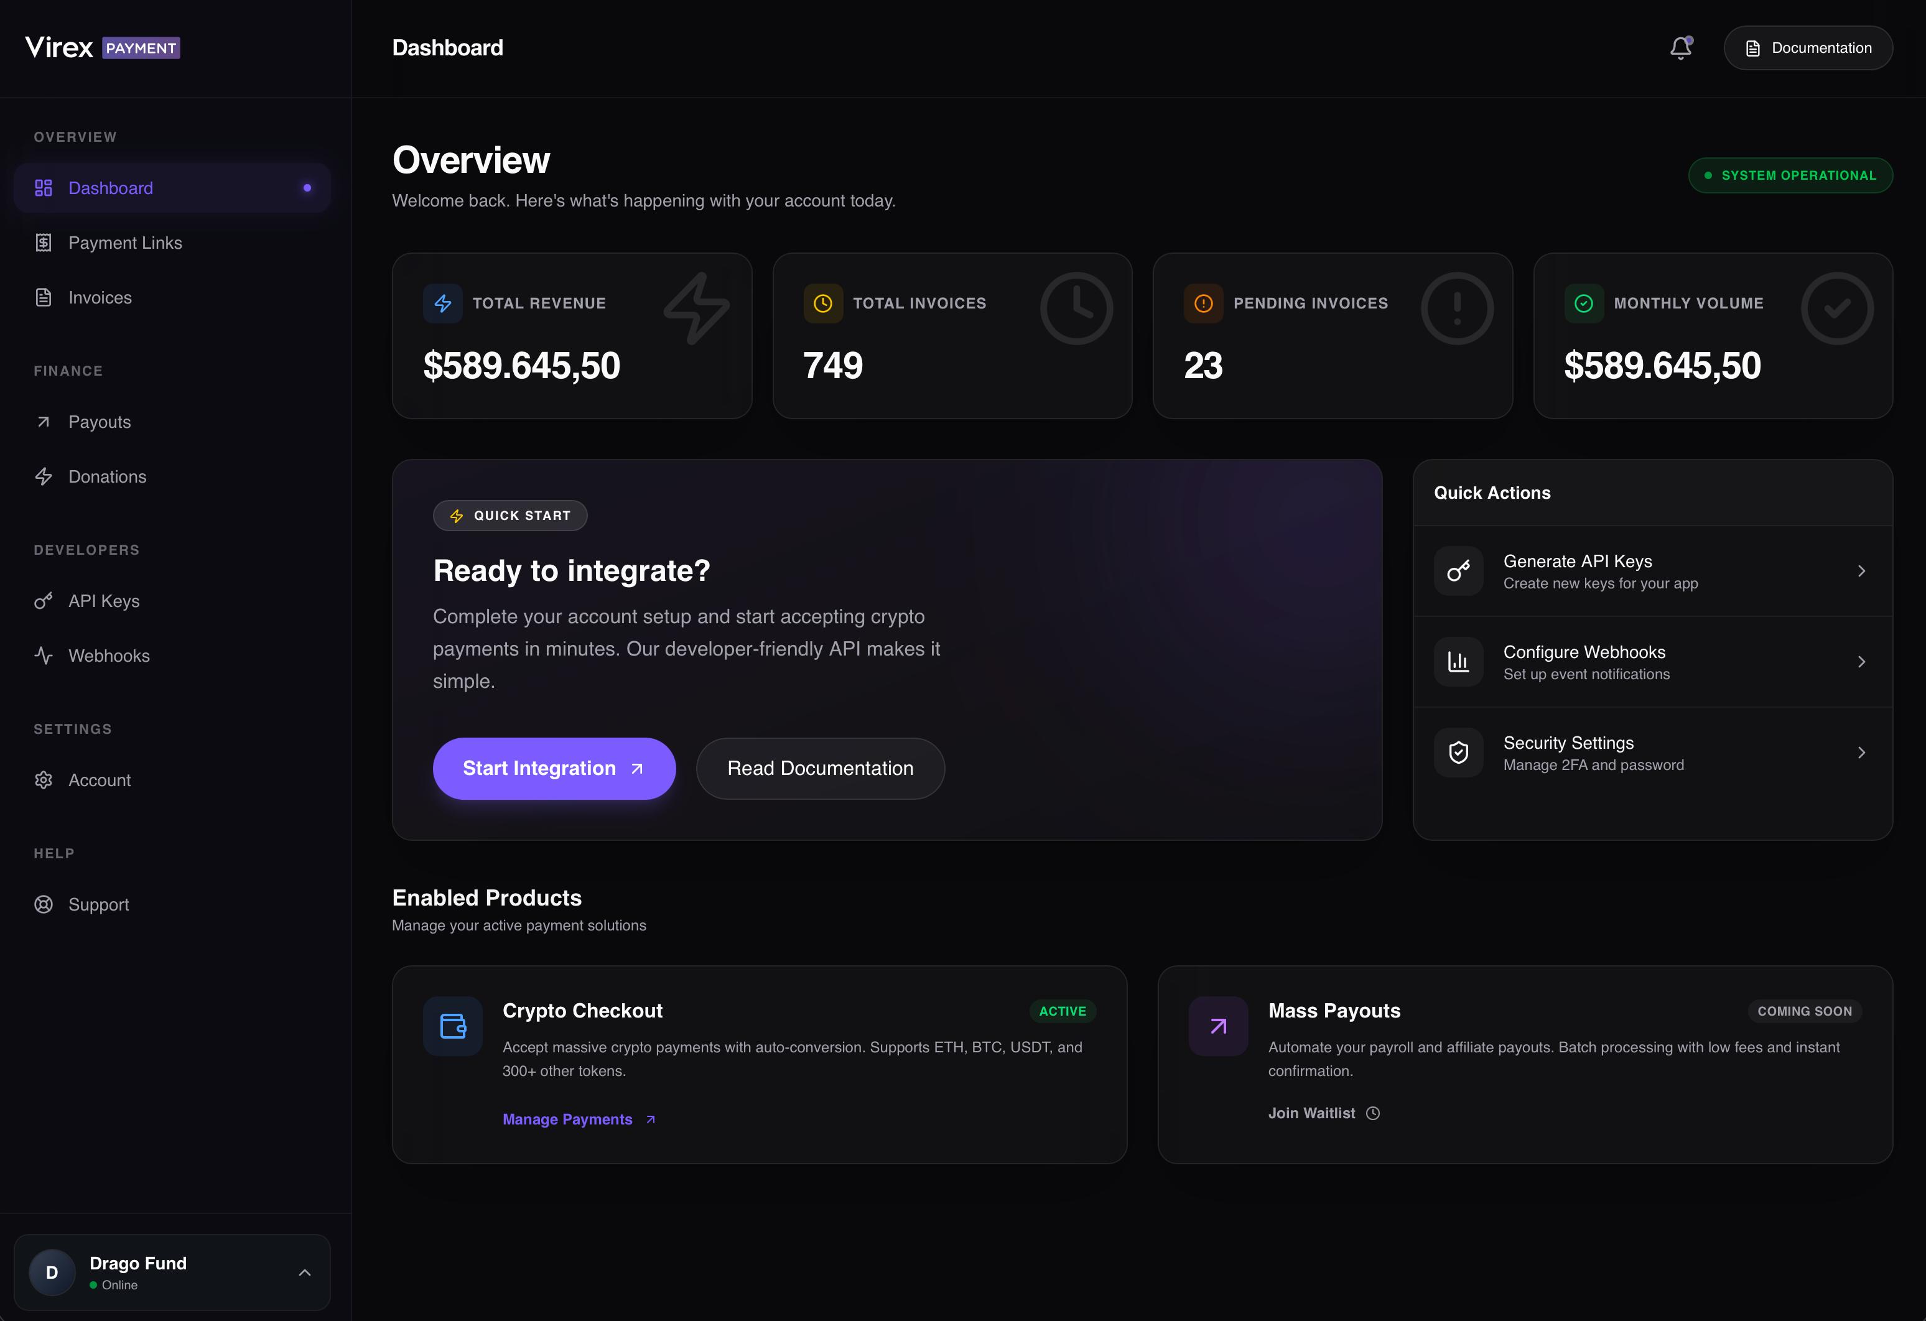Click the Security Settings shield icon
The height and width of the screenshot is (1321, 1926).
click(x=1458, y=753)
